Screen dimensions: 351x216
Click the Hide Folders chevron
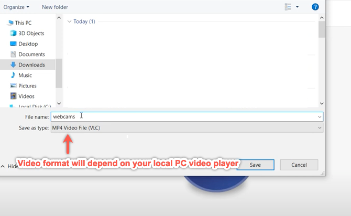3,166
